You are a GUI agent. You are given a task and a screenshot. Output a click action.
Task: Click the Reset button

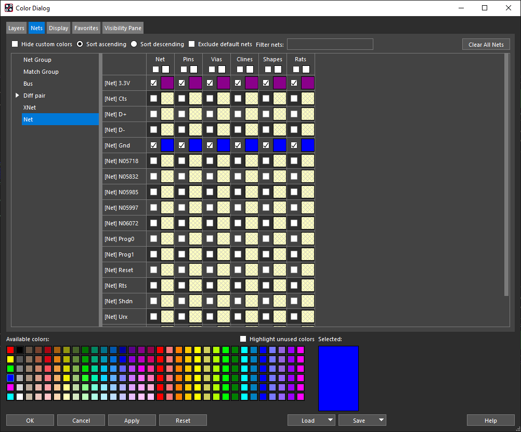pos(183,421)
